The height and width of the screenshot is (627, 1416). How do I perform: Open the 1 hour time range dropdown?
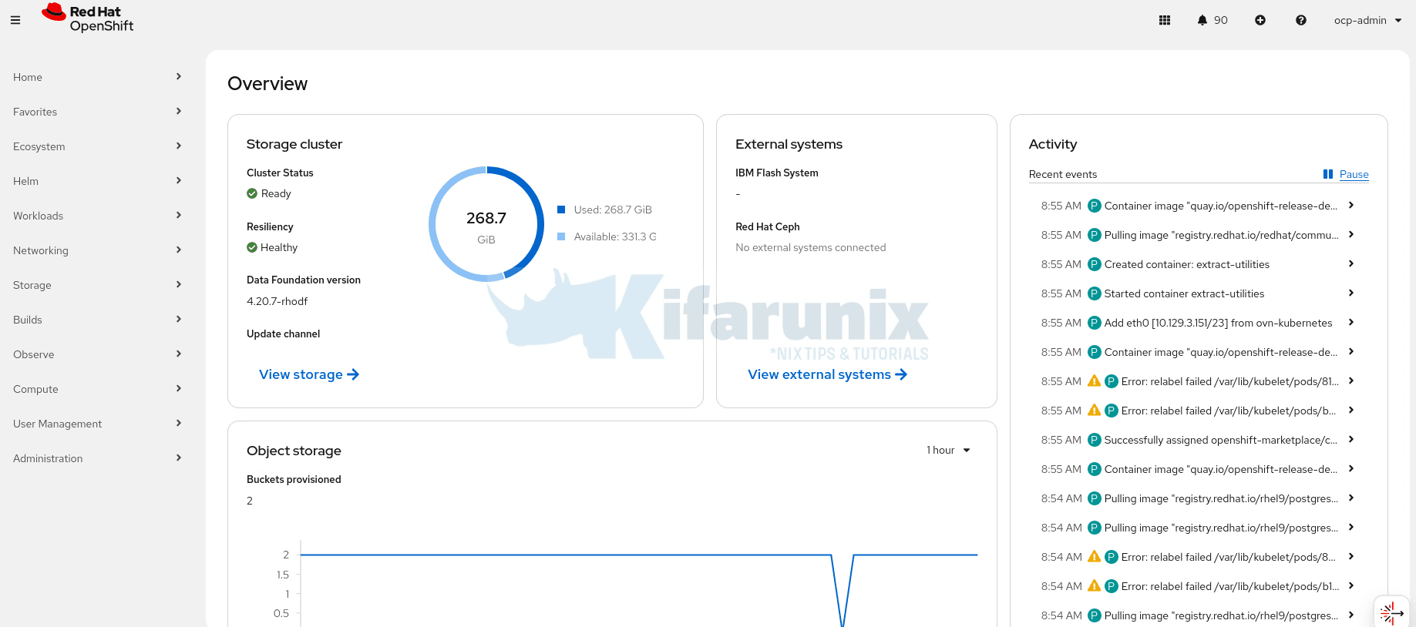[x=948, y=450]
